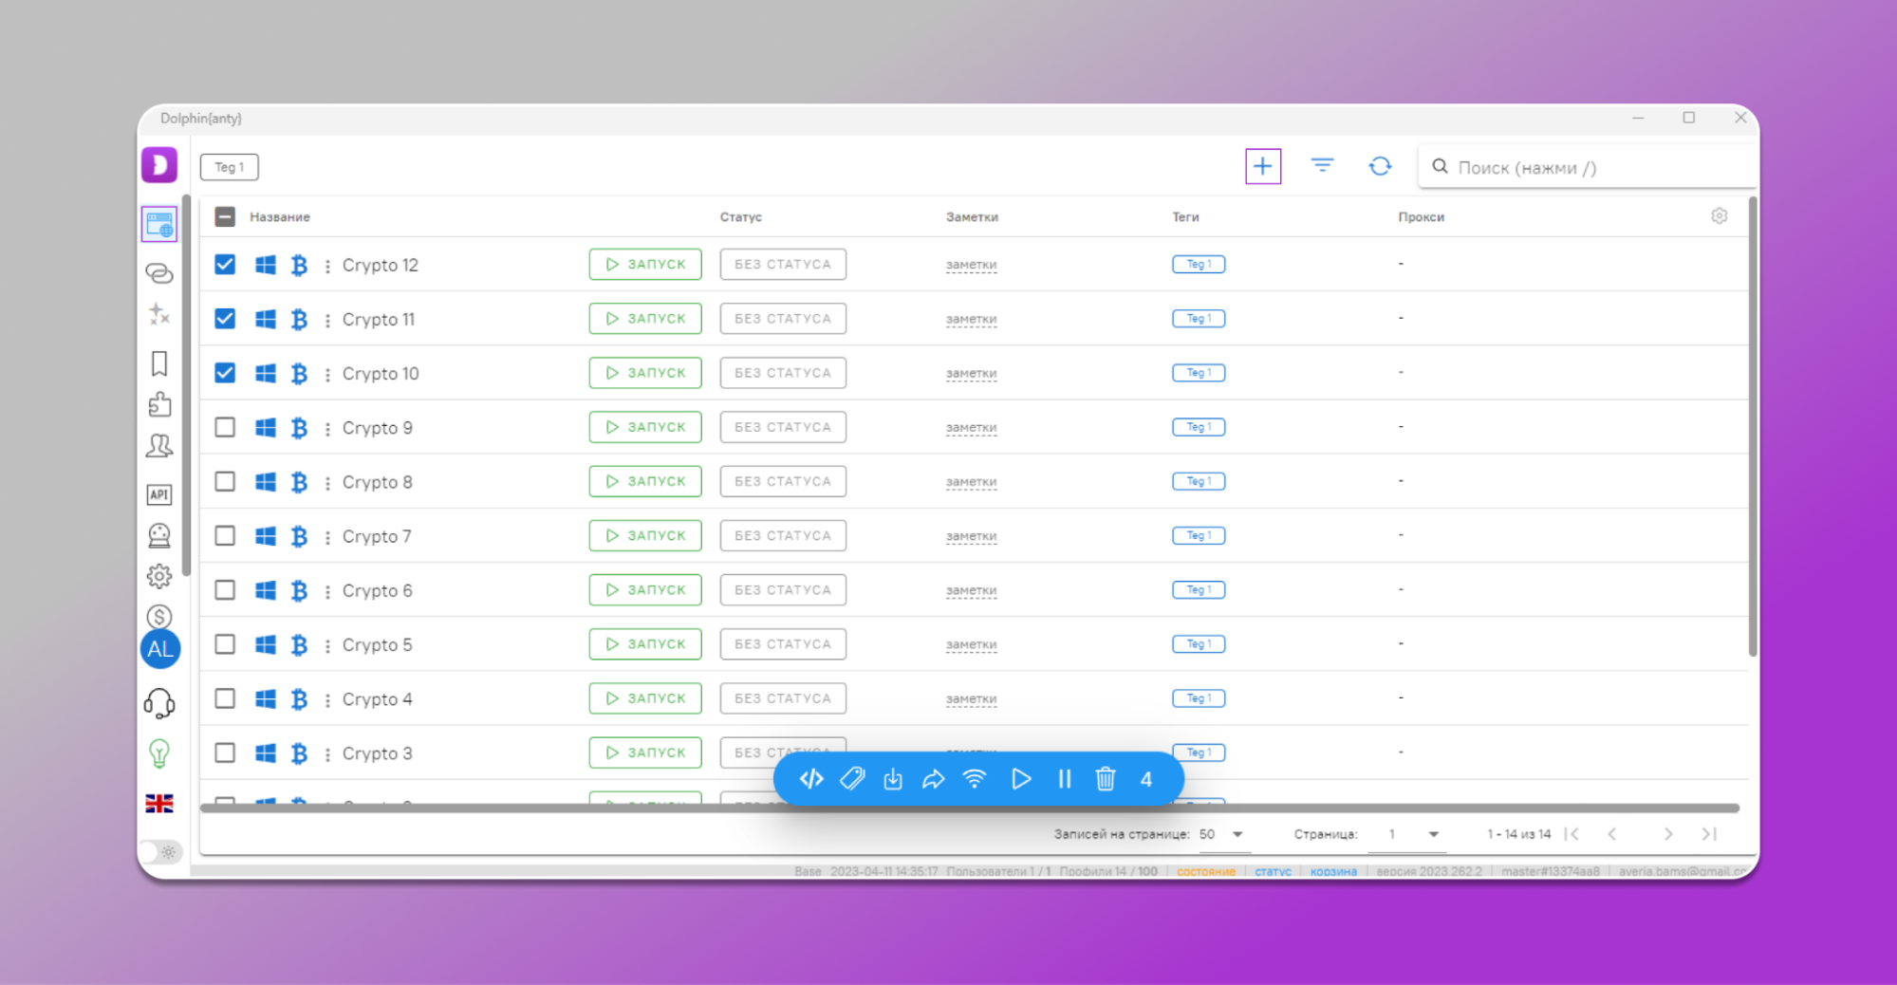
Task: Click the plus icon to create profile
Action: pos(1262,167)
